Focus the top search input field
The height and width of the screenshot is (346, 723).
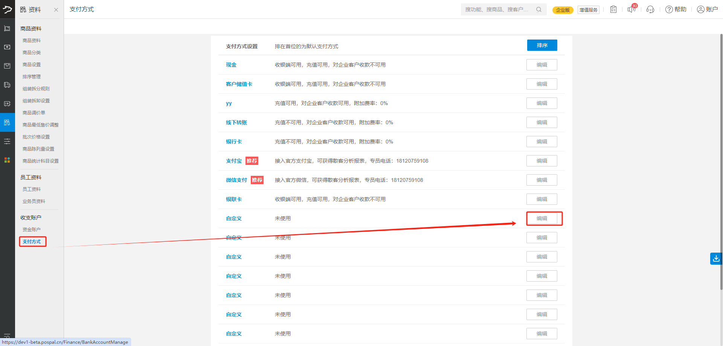[497, 9]
